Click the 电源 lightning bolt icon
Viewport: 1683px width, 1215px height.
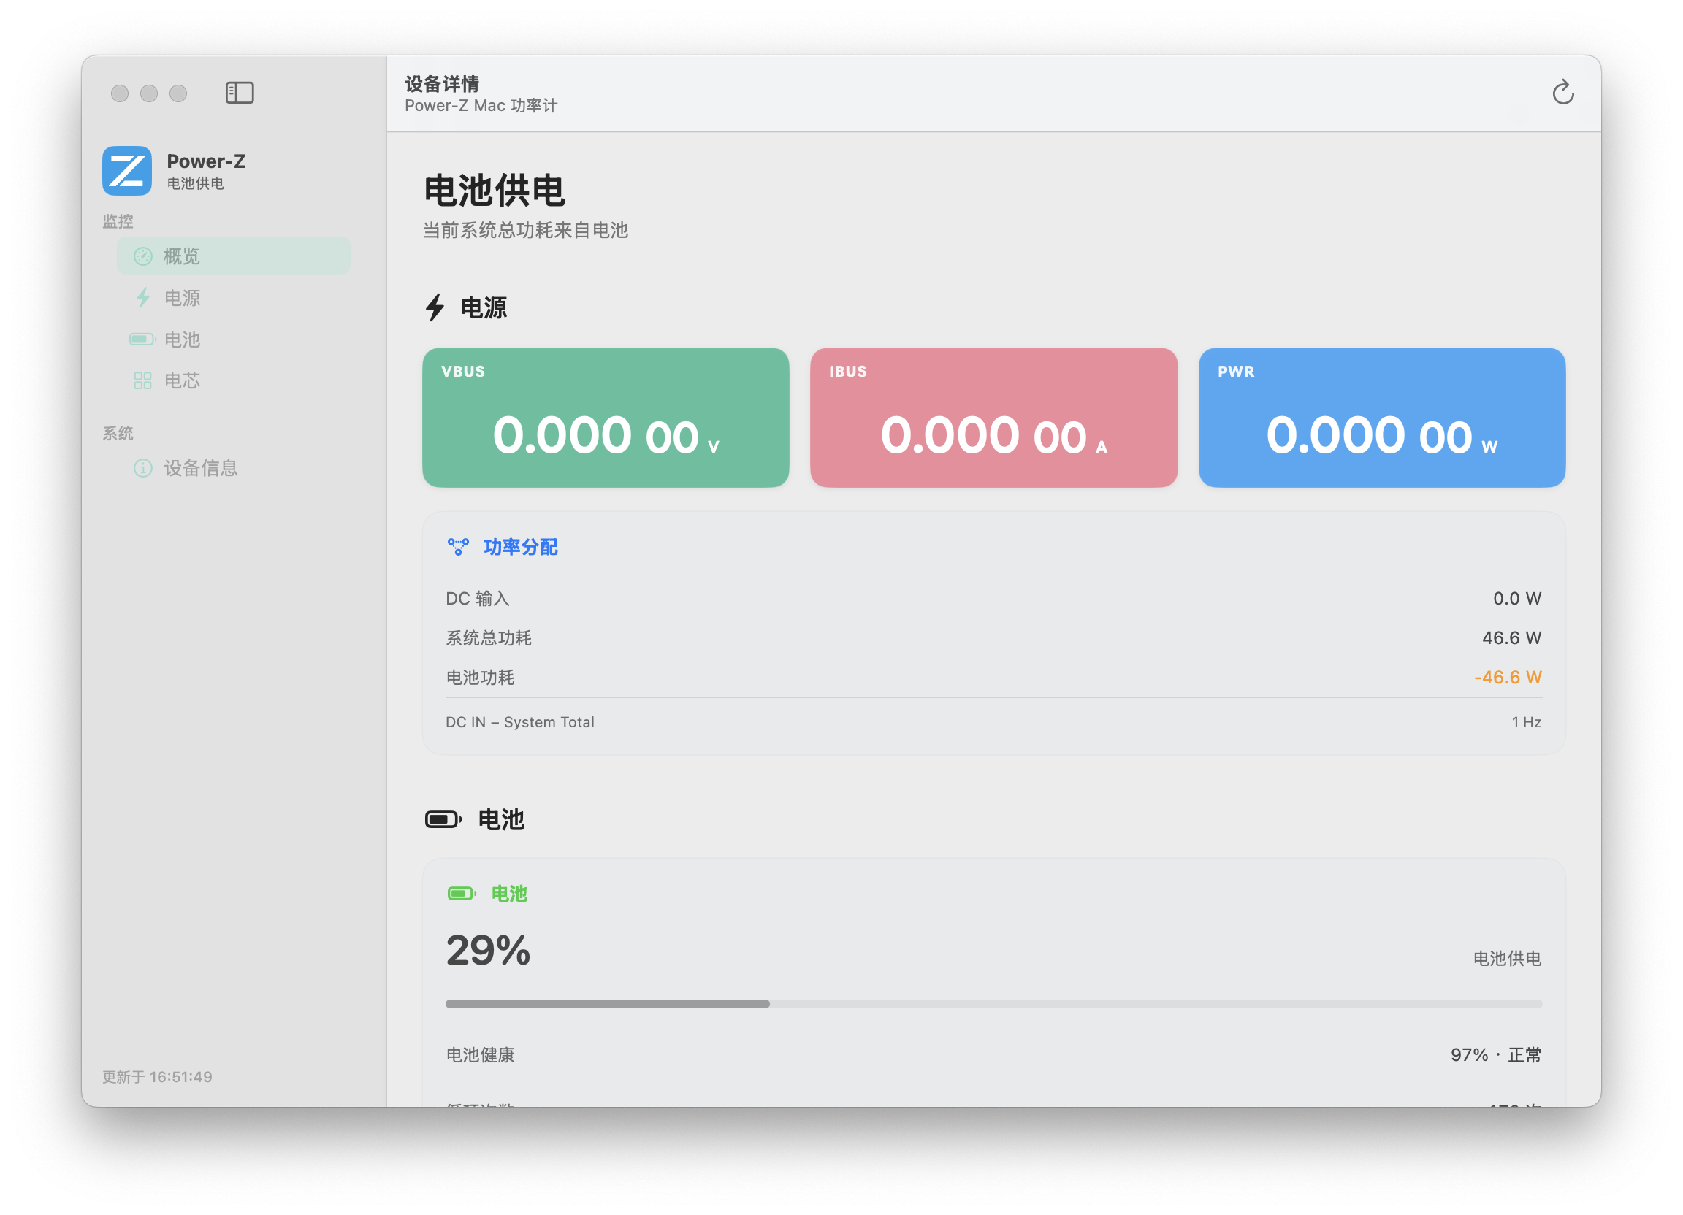click(142, 298)
